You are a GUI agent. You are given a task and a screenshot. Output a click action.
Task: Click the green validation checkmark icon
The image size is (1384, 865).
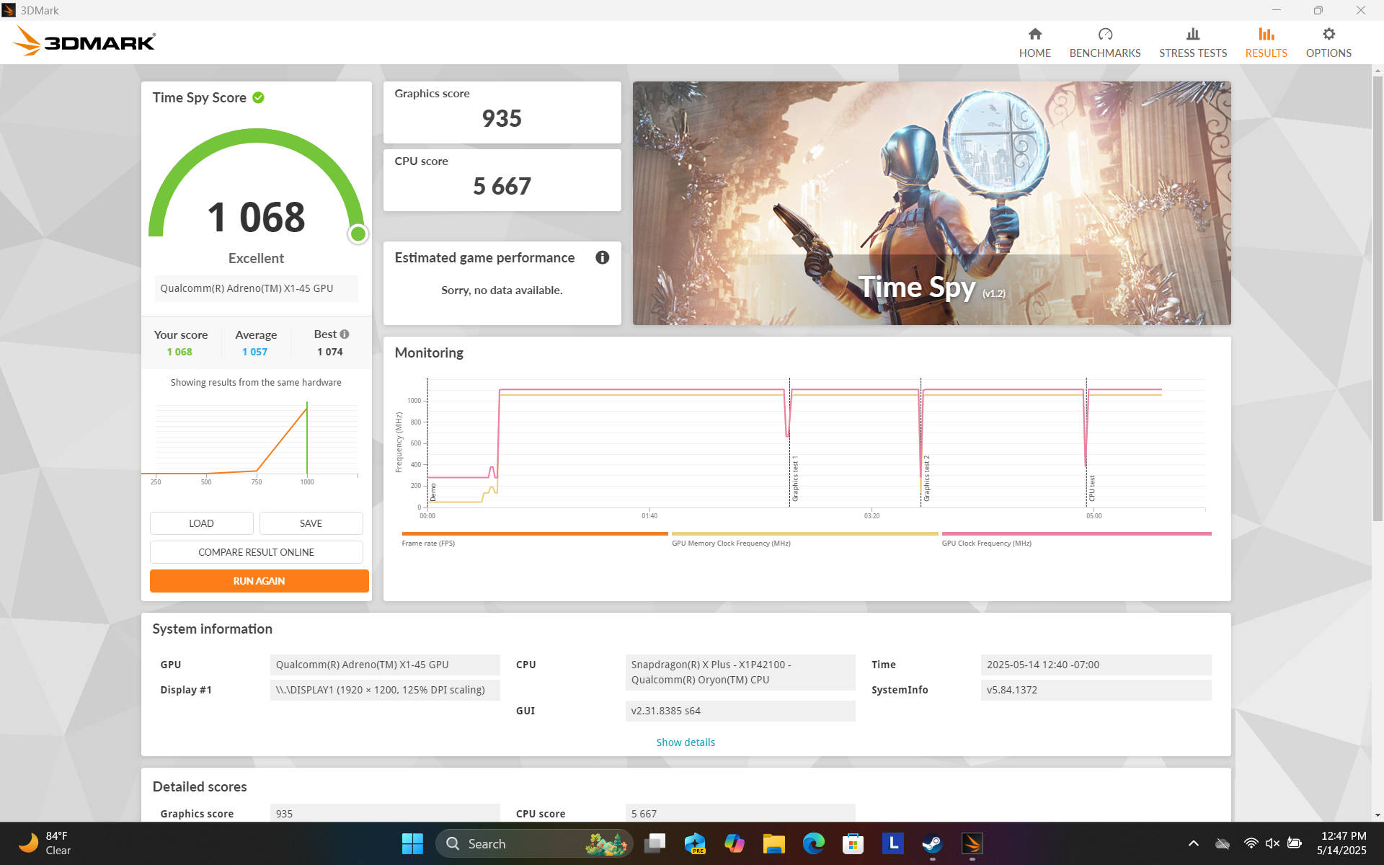coord(258,97)
